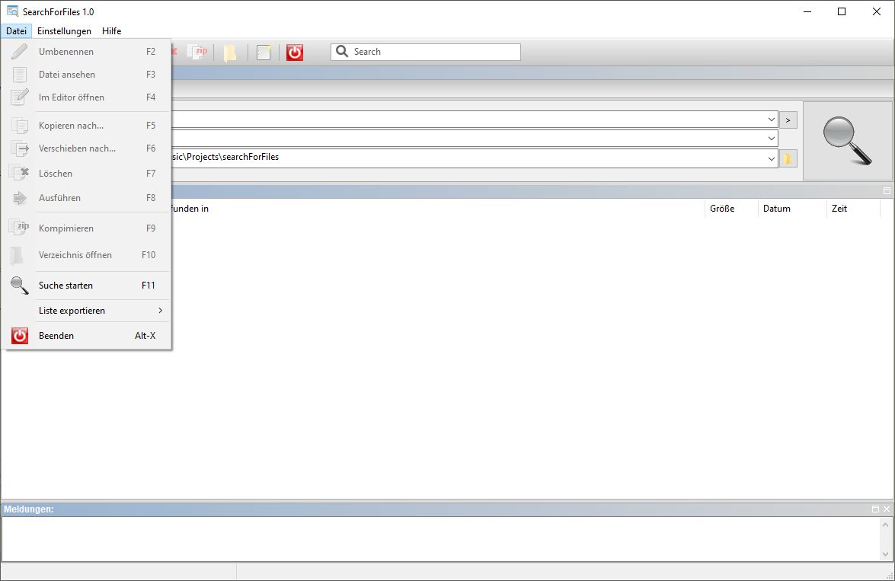Open the Hilfe menu
895x581 pixels.
[x=111, y=31]
